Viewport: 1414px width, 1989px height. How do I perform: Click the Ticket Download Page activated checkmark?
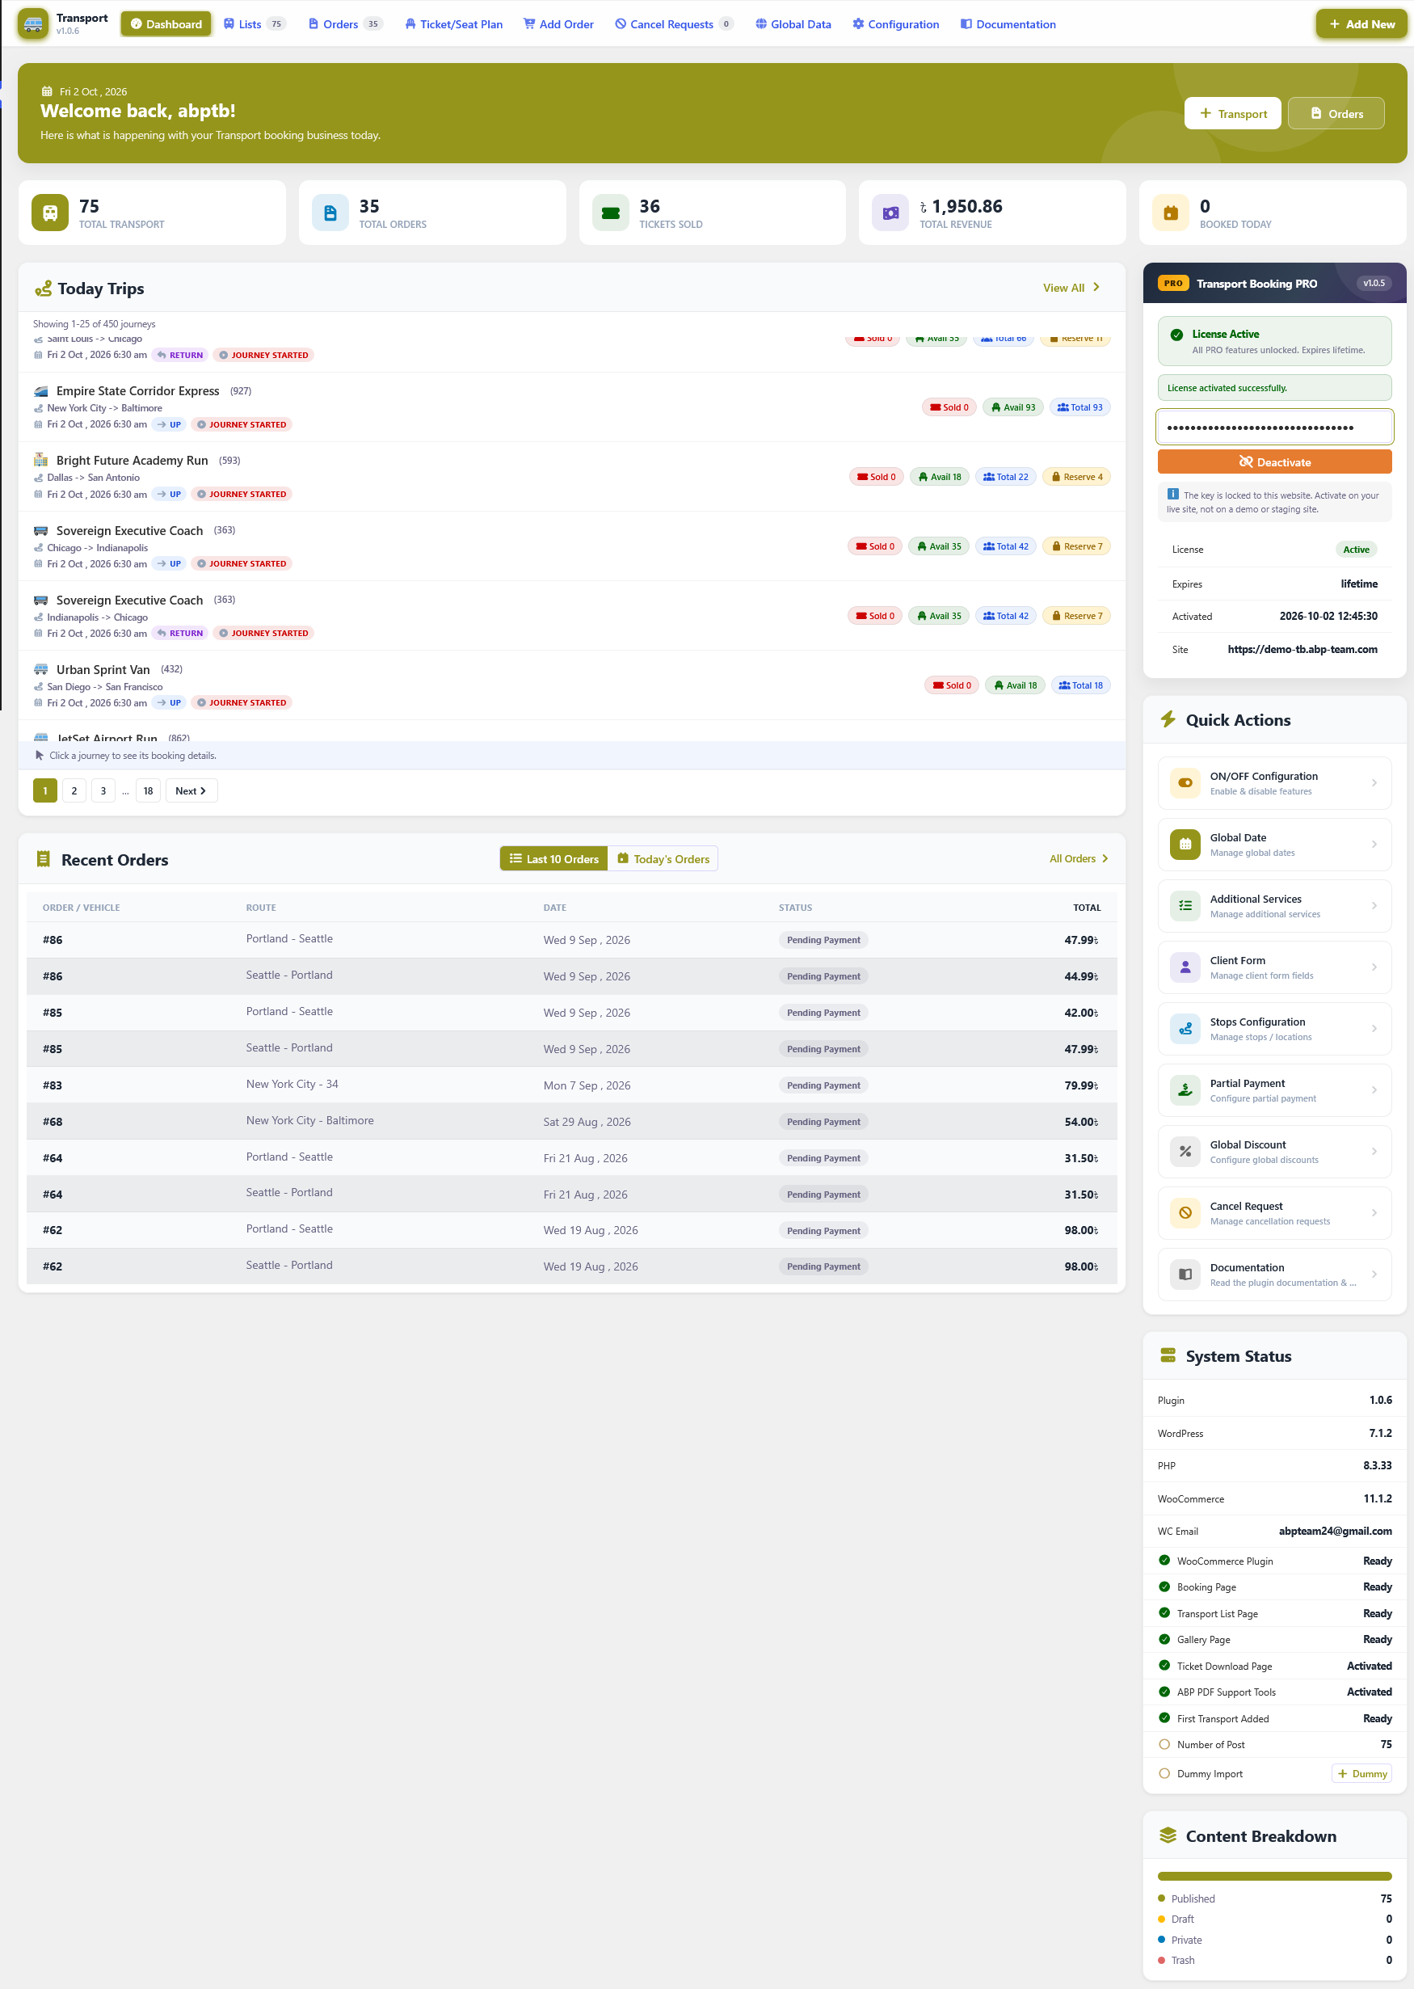pos(1164,1665)
